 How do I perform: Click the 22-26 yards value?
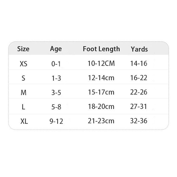(139, 92)
